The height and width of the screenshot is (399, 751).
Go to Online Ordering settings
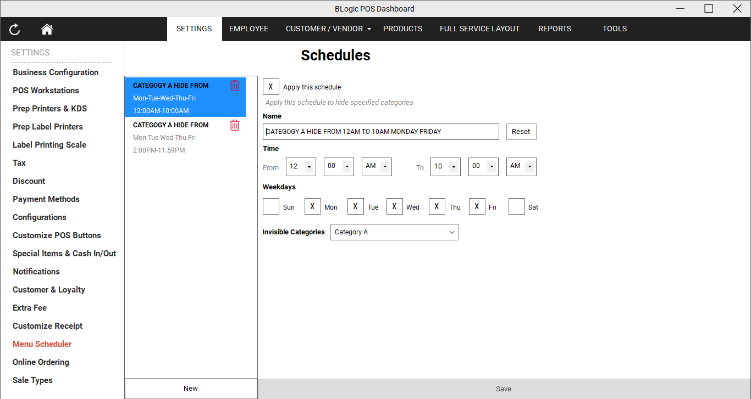[x=41, y=362]
